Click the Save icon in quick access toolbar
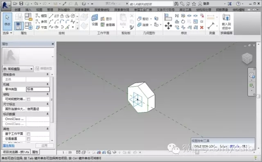The height and width of the screenshot is (162, 262). click(21, 4)
